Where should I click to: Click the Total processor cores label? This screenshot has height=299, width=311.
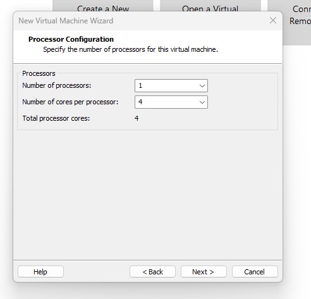[x=56, y=118]
